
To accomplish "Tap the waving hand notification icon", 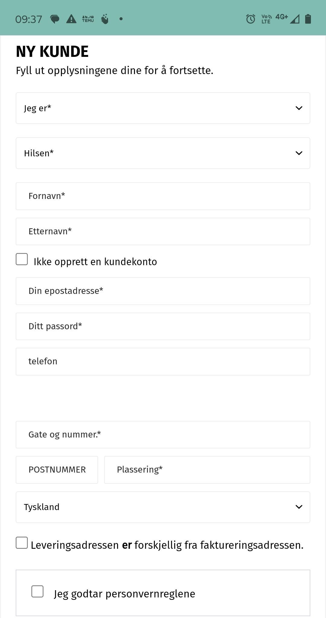I will click(105, 19).
